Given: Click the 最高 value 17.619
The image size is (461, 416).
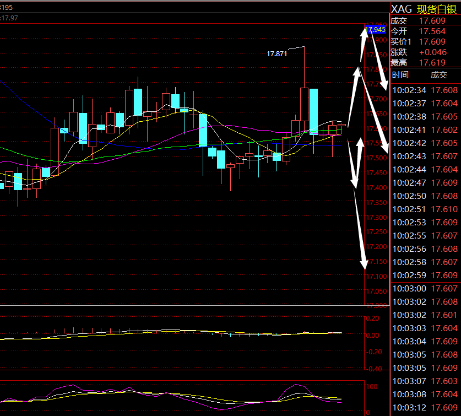Looking at the screenshot, I should point(432,63).
